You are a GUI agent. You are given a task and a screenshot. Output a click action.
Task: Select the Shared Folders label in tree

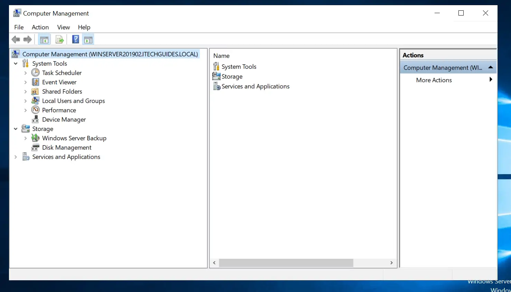click(62, 92)
